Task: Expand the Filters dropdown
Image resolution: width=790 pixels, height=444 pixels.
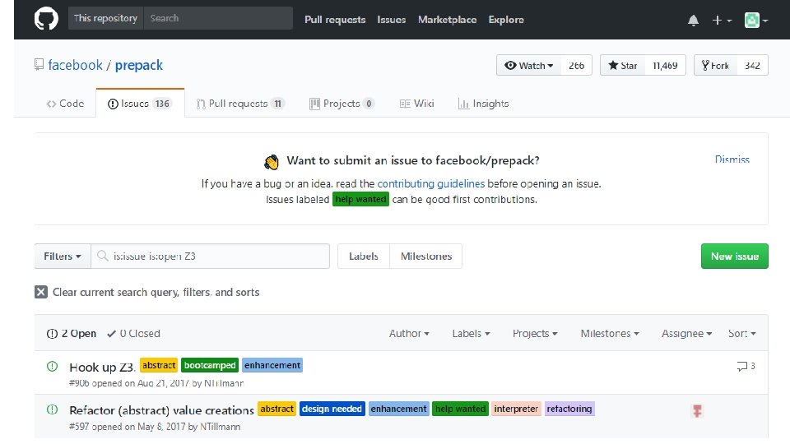Action: pos(63,257)
